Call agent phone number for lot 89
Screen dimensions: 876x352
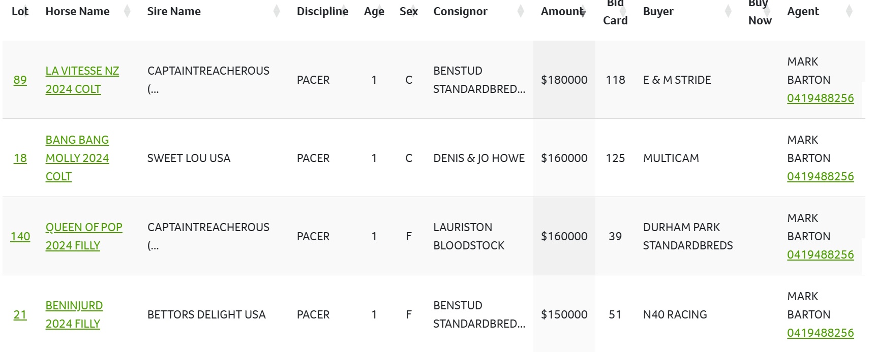pyautogui.click(x=820, y=99)
